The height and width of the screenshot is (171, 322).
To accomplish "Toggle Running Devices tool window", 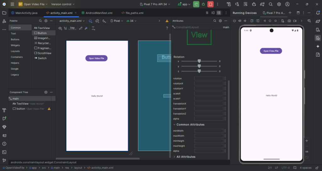I will (x=318, y=38).
